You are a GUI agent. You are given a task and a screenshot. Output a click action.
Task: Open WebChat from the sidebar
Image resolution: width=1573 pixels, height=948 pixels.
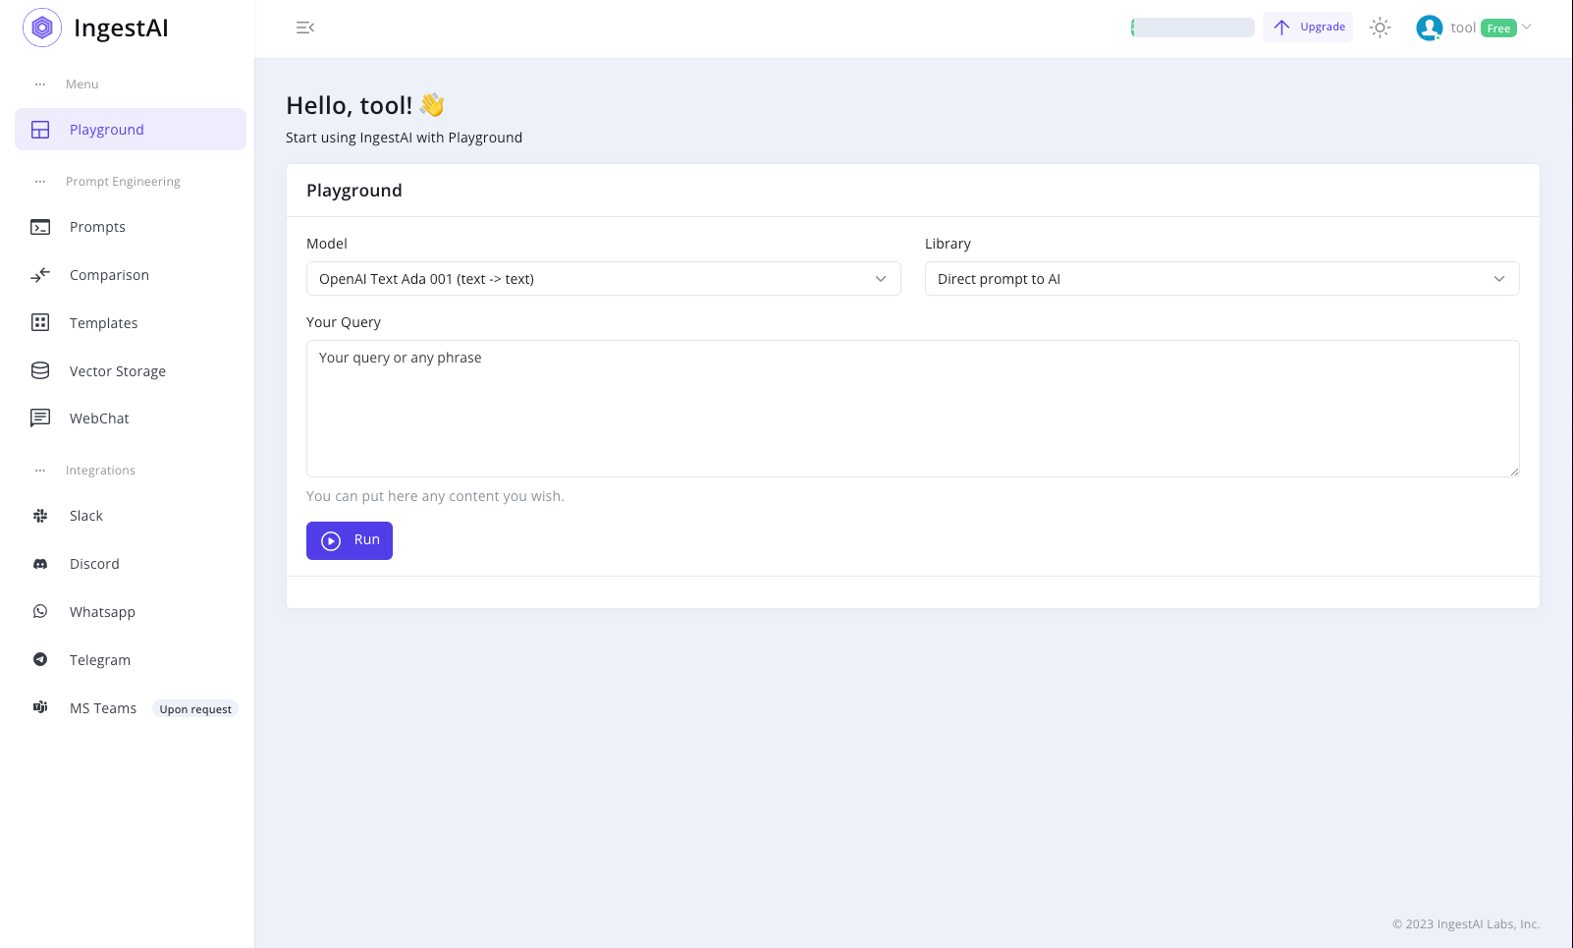pos(131,418)
